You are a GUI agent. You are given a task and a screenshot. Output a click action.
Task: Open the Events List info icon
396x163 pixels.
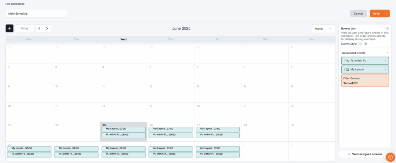(387, 29)
